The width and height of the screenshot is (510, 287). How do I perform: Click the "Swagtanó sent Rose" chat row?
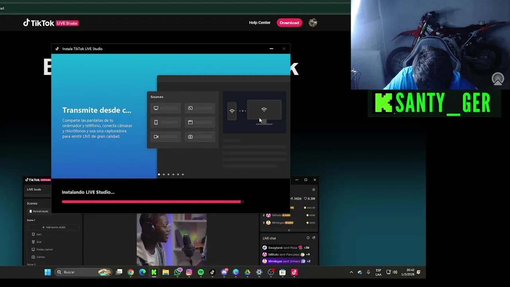point(286,248)
